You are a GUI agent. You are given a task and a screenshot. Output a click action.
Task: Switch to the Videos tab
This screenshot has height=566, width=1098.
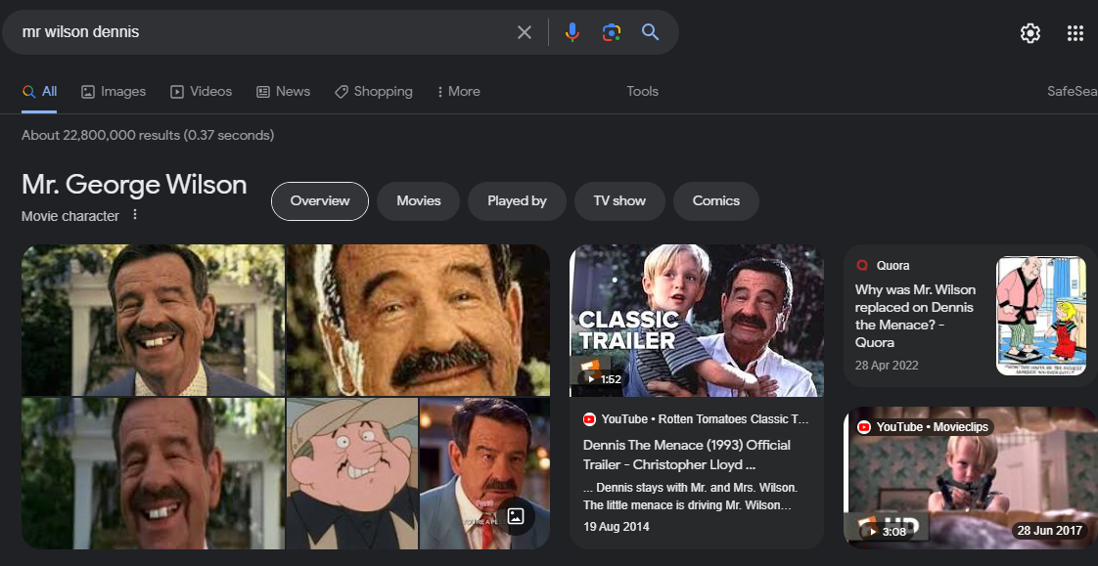coord(201,92)
